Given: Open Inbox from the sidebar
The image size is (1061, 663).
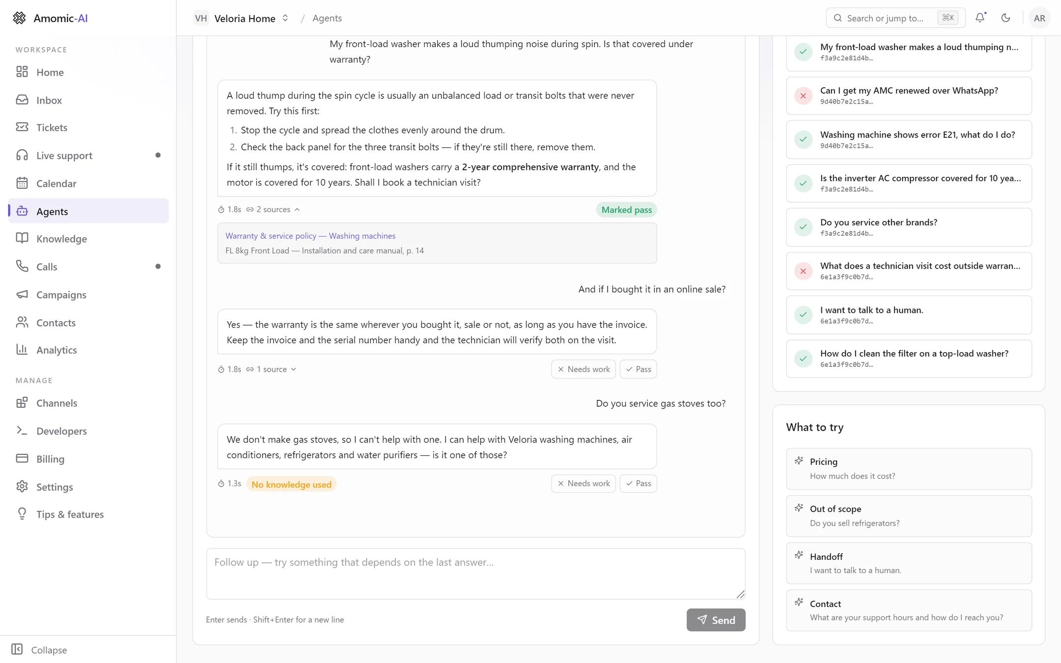Looking at the screenshot, I should click(88, 100).
